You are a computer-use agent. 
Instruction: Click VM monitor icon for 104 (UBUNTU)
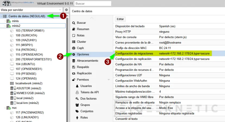click(x=12, y=64)
